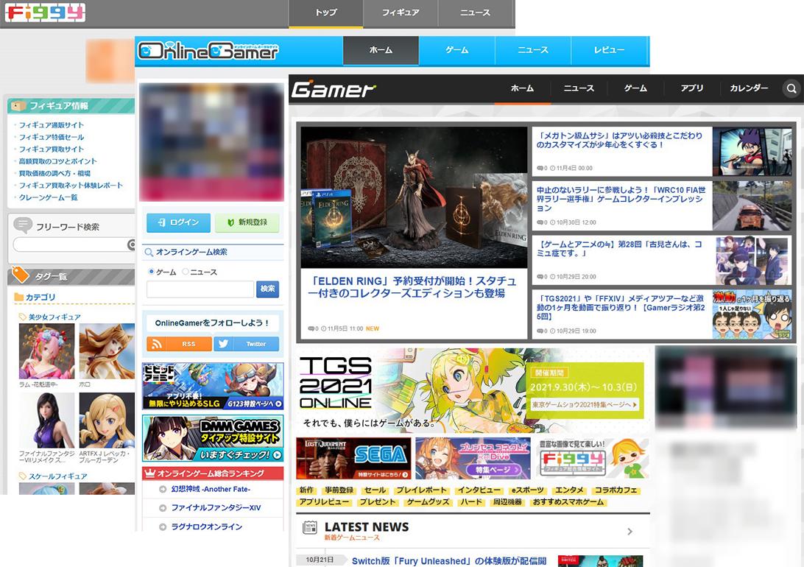Open the カレンダー tab in Gamer nav

click(749, 88)
